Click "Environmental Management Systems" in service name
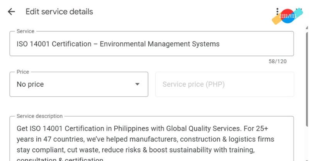Viewport: 309px width, 161px height. click(160, 44)
